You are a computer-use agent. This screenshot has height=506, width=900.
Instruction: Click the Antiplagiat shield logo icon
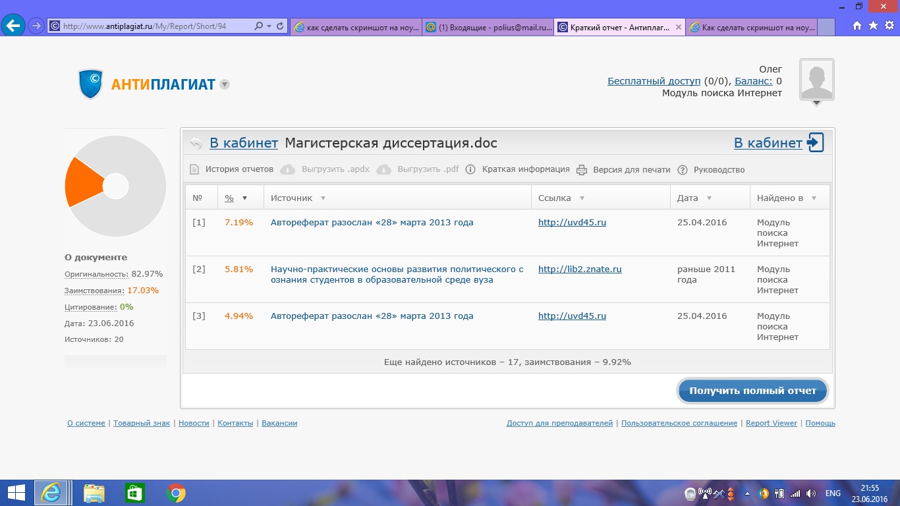[x=91, y=84]
